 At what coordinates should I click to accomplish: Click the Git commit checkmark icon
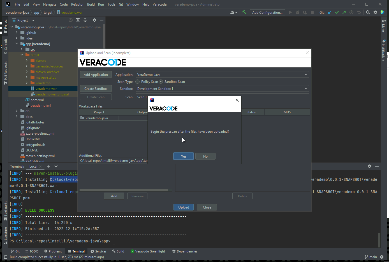[x=337, y=12]
